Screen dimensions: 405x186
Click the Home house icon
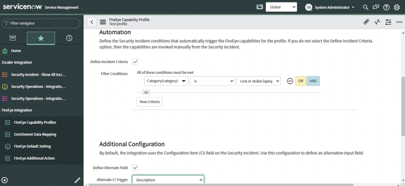pos(5,51)
